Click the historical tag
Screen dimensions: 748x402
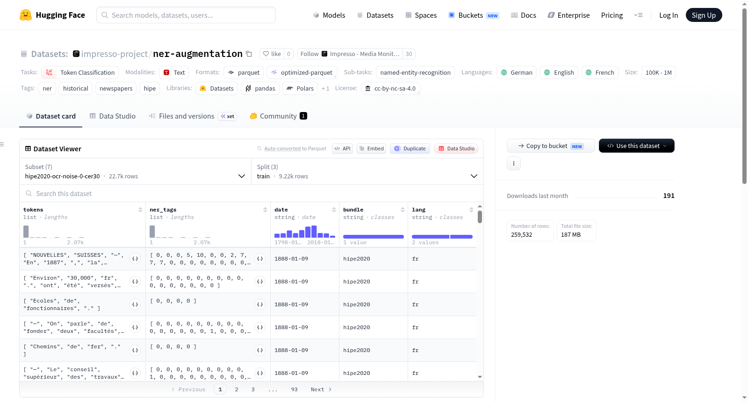coord(76,88)
